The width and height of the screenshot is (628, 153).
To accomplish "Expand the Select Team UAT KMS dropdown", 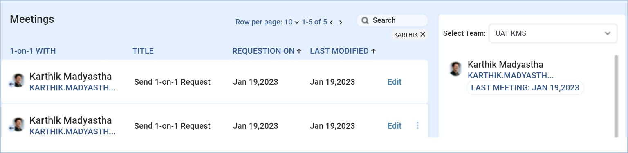I will pyautogui.click(x=553, y=33).
